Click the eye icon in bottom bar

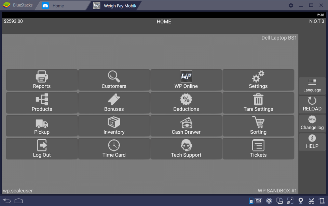269,201
